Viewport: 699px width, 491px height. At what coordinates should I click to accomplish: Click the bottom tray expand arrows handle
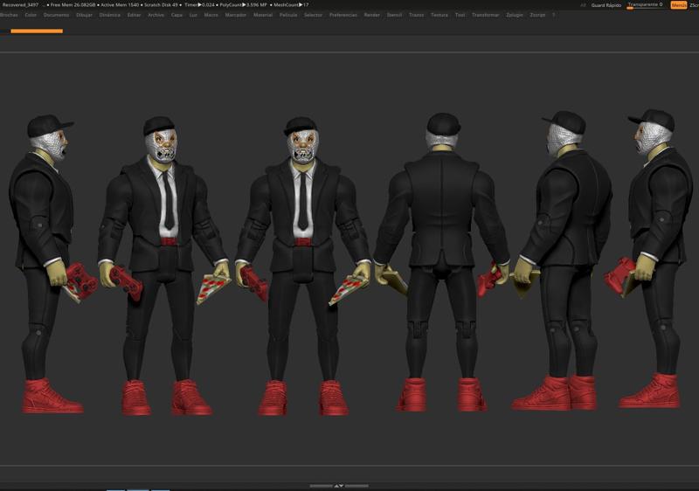point(339,486)
